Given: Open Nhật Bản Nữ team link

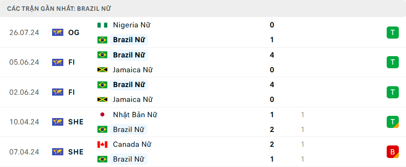Looking at the screenshot, I should tap(135, 114).
